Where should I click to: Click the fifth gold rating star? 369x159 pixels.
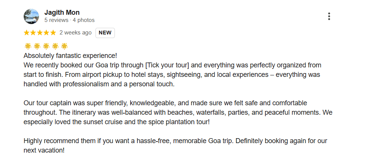pos(53,33)
